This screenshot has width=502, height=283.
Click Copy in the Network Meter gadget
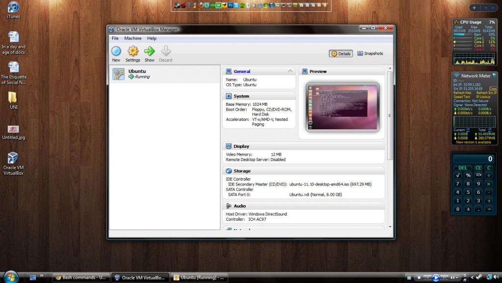(x=493, y=89)
